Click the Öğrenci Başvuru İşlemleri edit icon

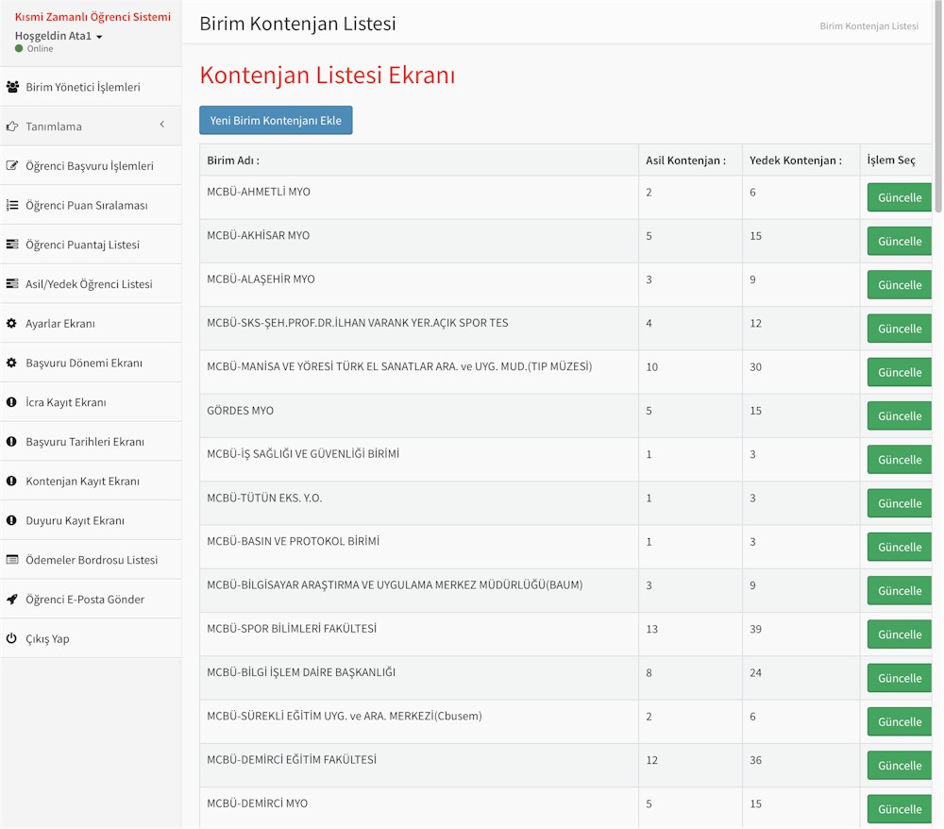[x=12, y=165]
